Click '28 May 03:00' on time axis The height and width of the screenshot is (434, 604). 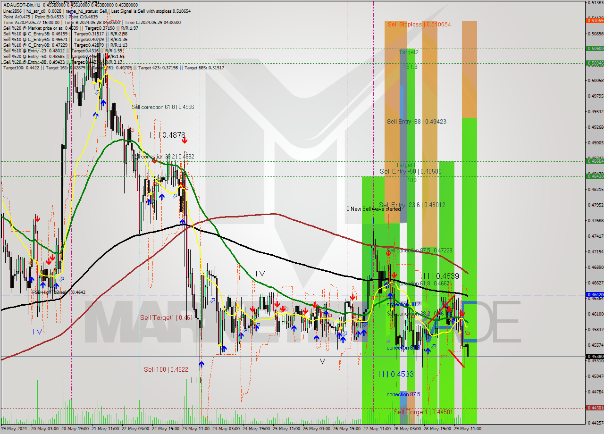408,429
